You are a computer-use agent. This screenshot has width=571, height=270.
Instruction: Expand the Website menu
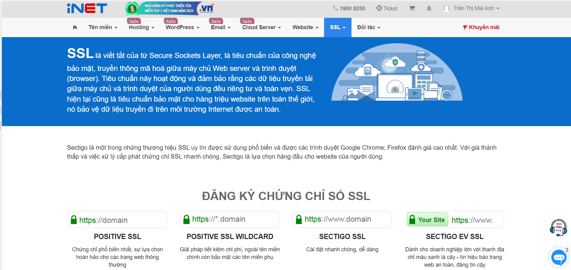click(305, 27)
